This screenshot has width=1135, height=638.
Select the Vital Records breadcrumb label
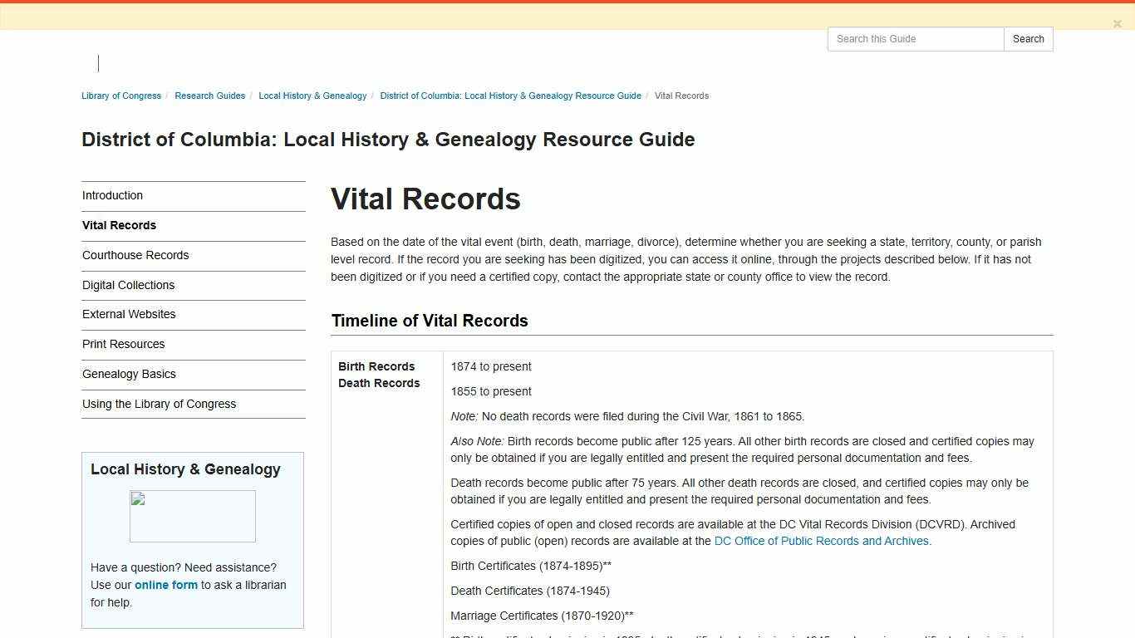[681, 96]
